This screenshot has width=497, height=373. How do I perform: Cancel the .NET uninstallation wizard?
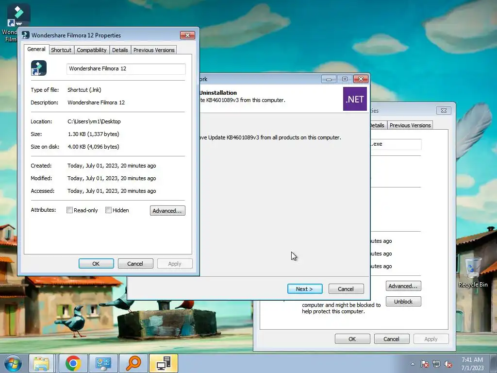(x=346, y=289)
